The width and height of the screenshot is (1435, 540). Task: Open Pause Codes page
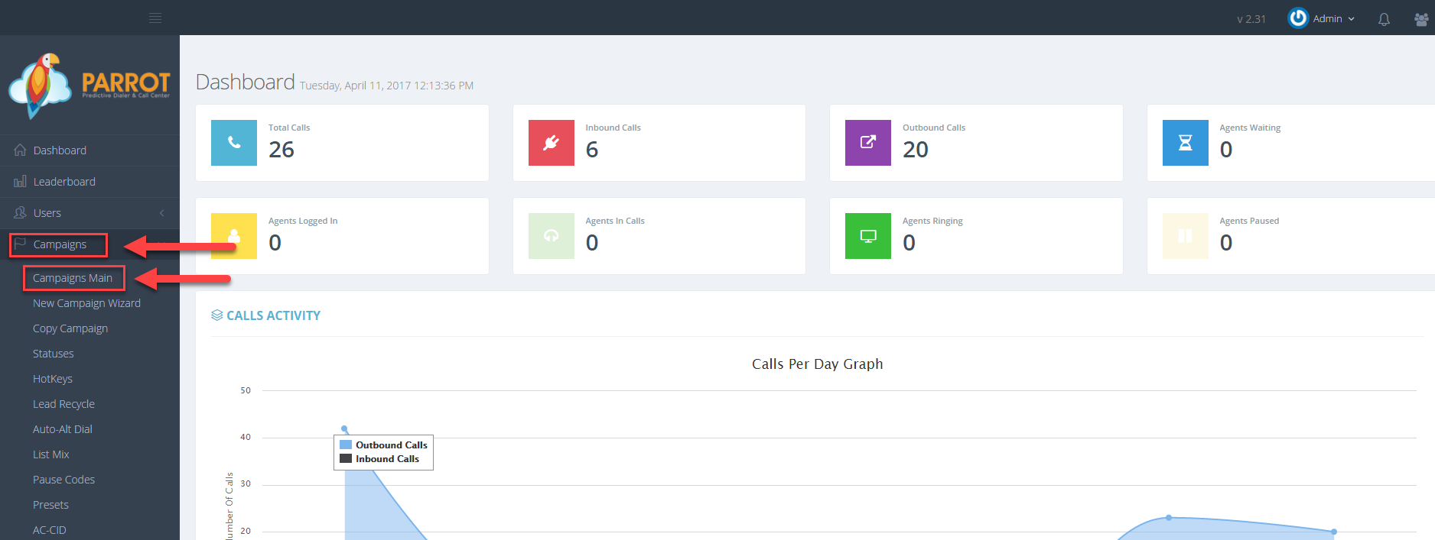point(63,480)
